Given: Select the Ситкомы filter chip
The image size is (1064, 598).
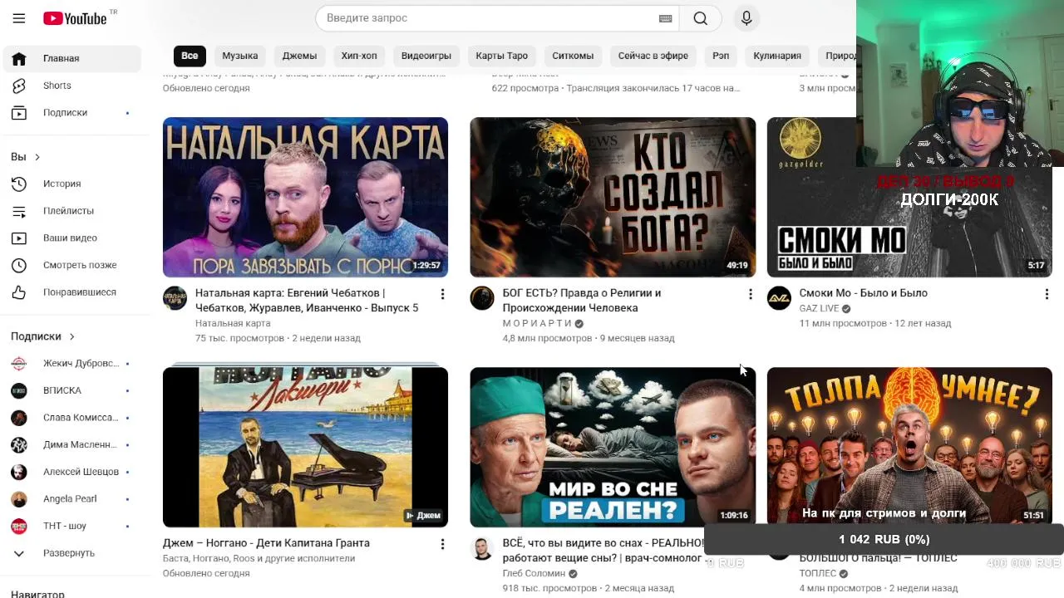Looking at the screenshot, I should (x=573, y=56).
